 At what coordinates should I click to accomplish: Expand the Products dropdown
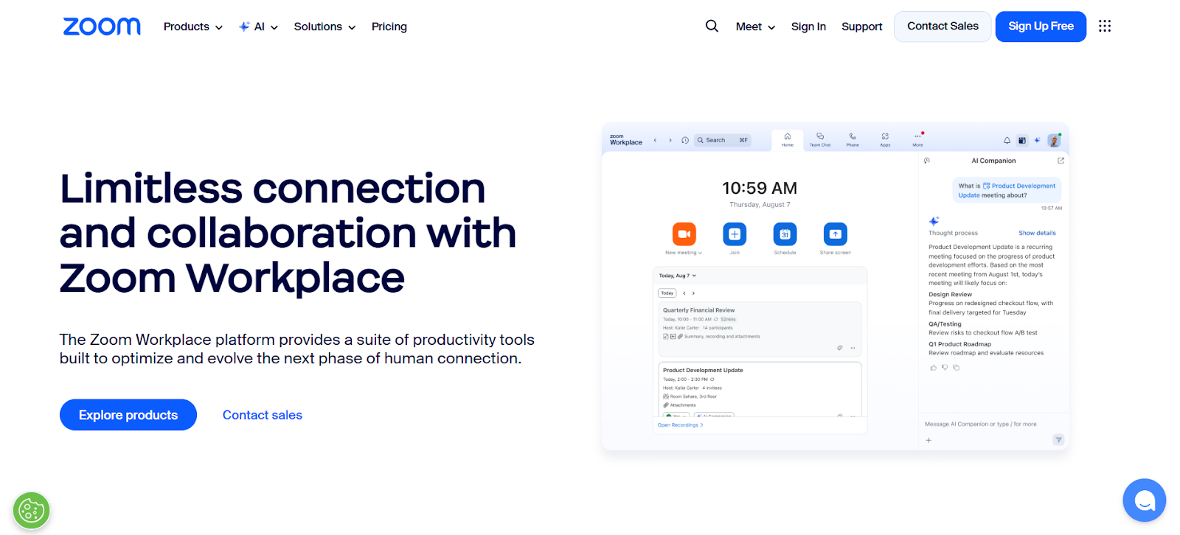pyautogui.click(x=193, y=27)
